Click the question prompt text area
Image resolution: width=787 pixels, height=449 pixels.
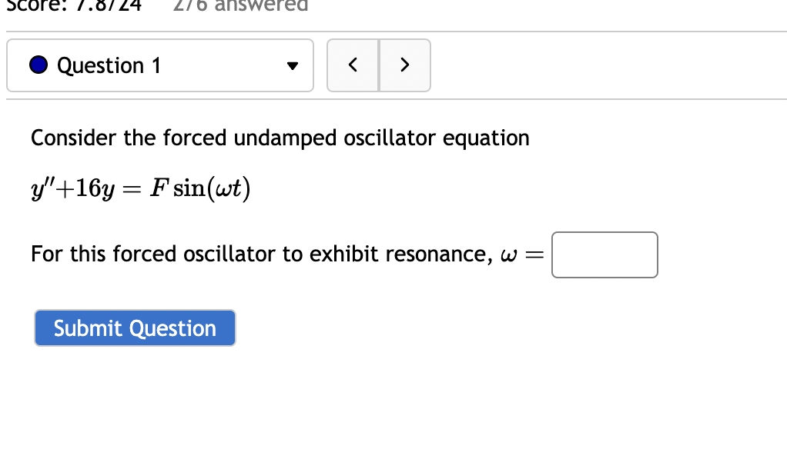click(x=280, y=138)
